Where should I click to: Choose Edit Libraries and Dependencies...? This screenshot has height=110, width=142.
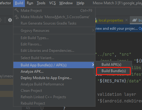(x=54, y=51)
